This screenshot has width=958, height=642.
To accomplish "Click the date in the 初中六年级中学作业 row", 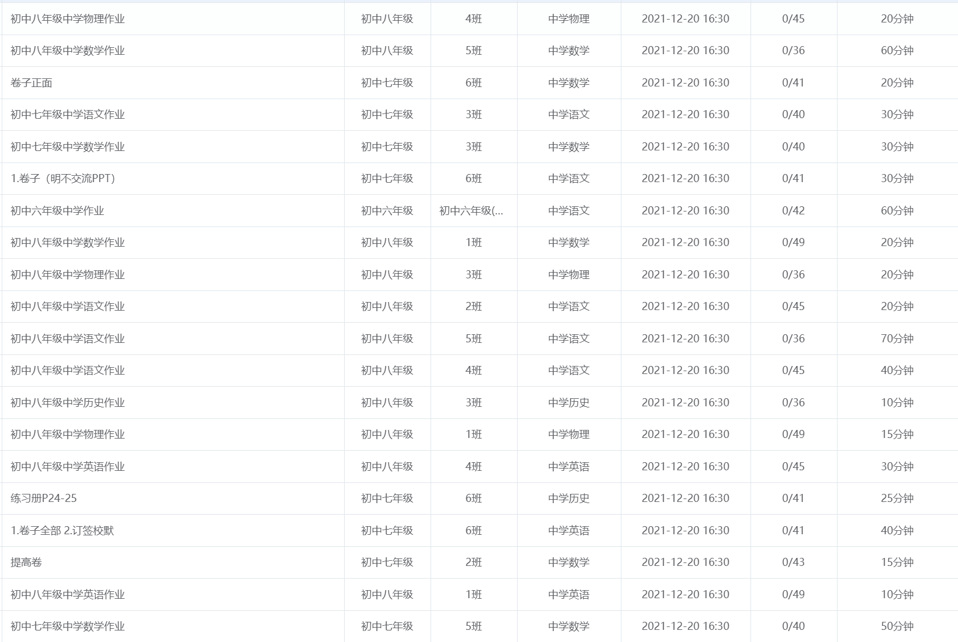I will coord(685,211).
